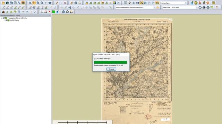
Task: Click the Export Gridded File dialog title
Action: pos(106,54)
